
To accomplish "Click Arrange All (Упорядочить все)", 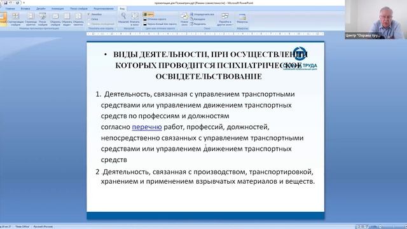I will coord(202,15).
